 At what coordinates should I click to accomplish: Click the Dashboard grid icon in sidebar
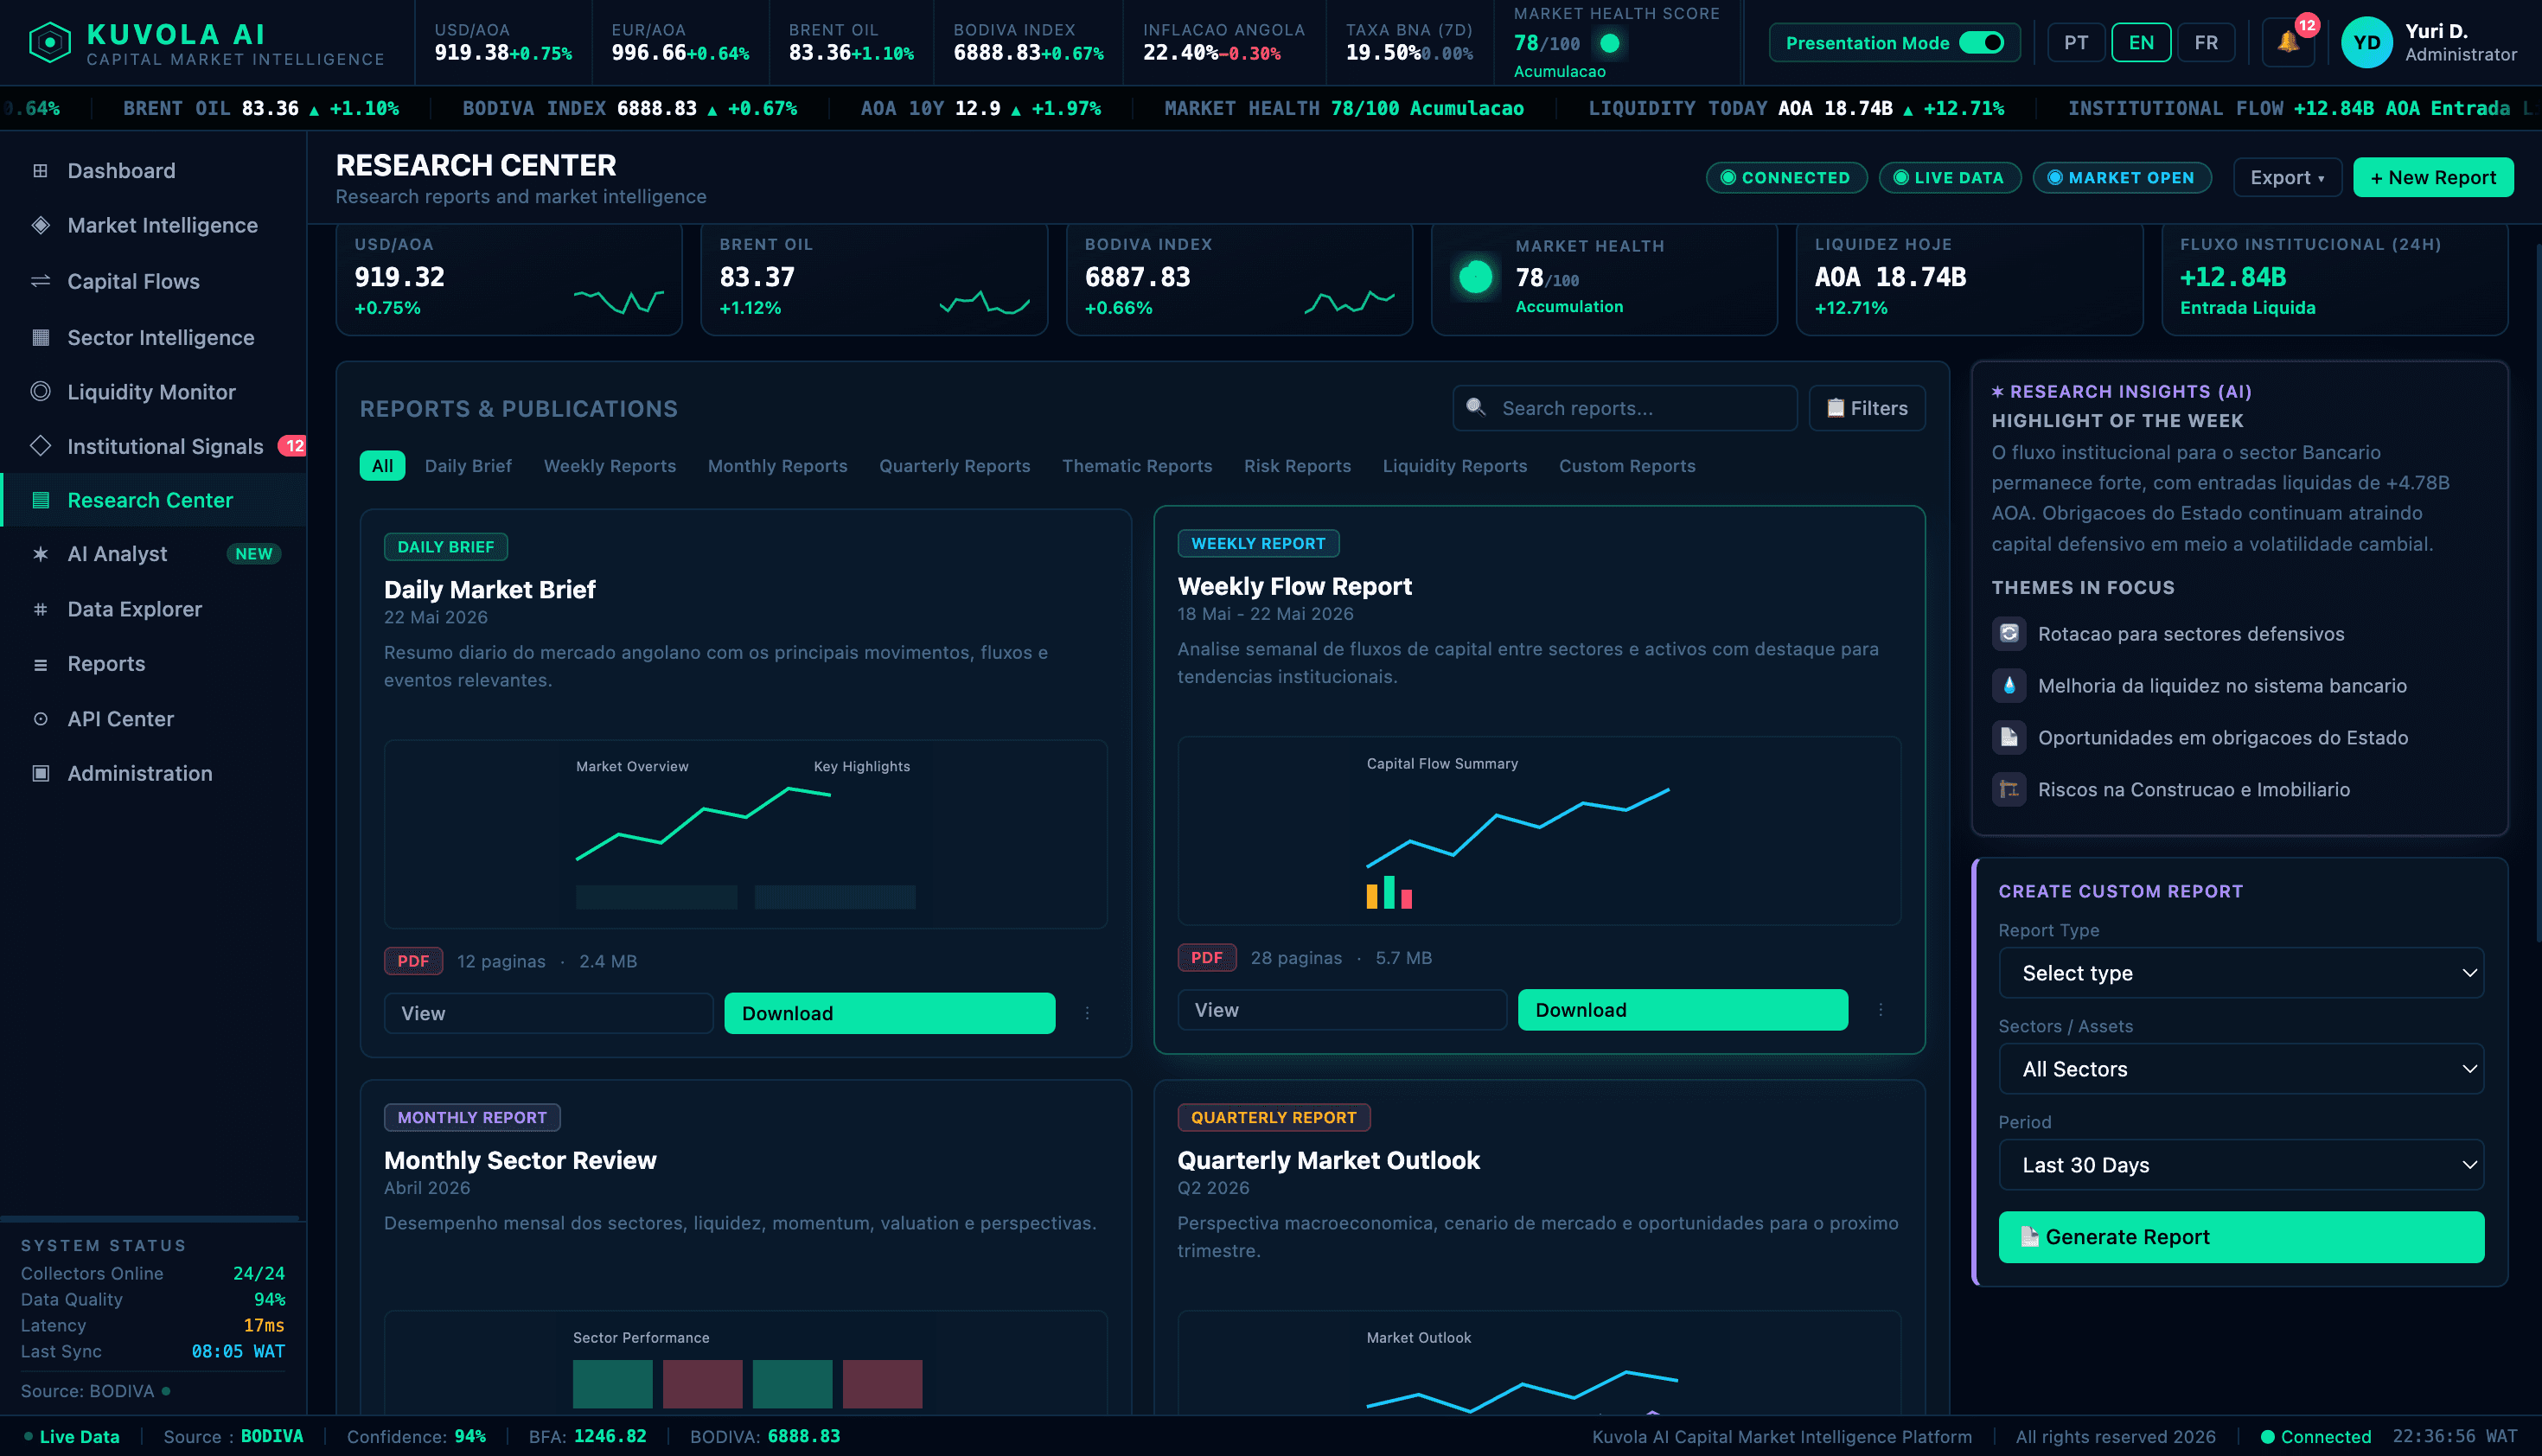tap(40, 171)
